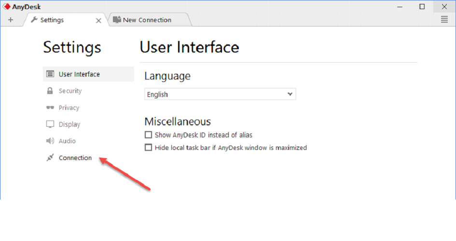Viewport: 456px width, 241px height.
Task: Switch to the New Connection tab
Action: [147, 20]
